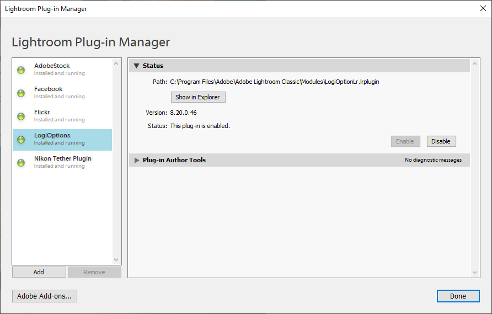Click the green status light beside AdobeStock
The image size is (492, 314).
coord(21,70)
